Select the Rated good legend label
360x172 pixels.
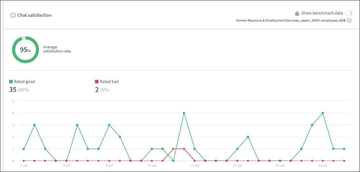tap(24, 82)
